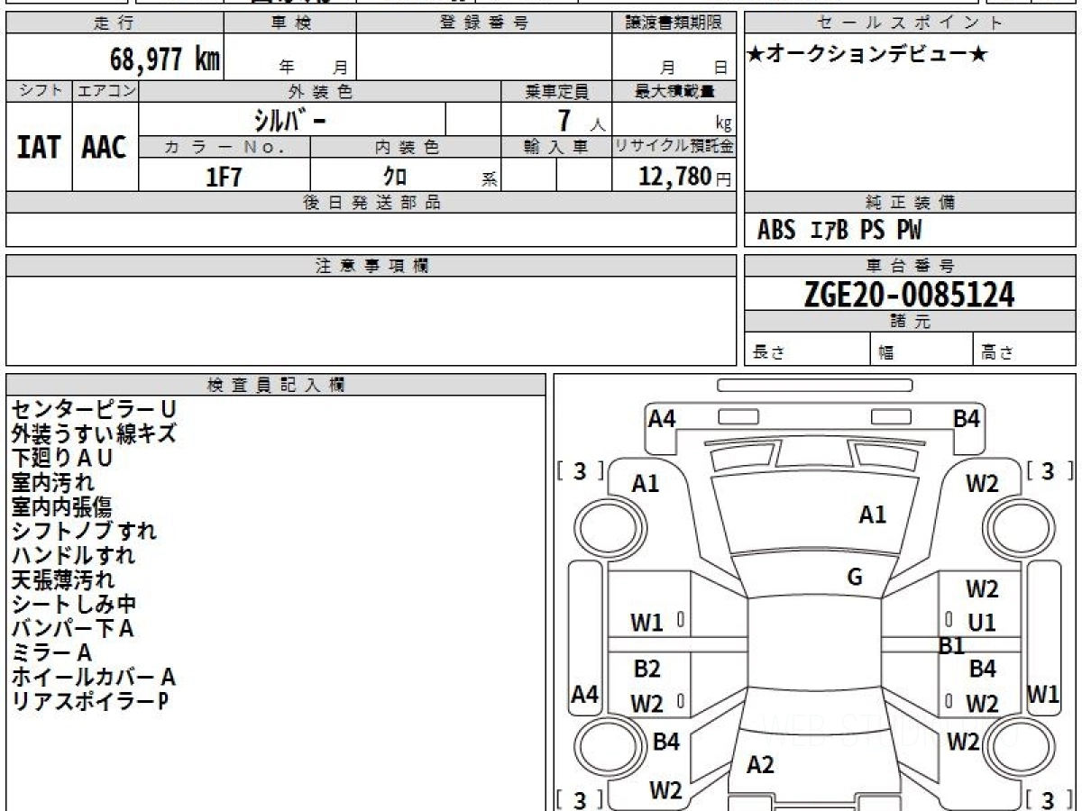Select the color code 1F7
Screen dimensions: 1082x811
tap(225, 176)
